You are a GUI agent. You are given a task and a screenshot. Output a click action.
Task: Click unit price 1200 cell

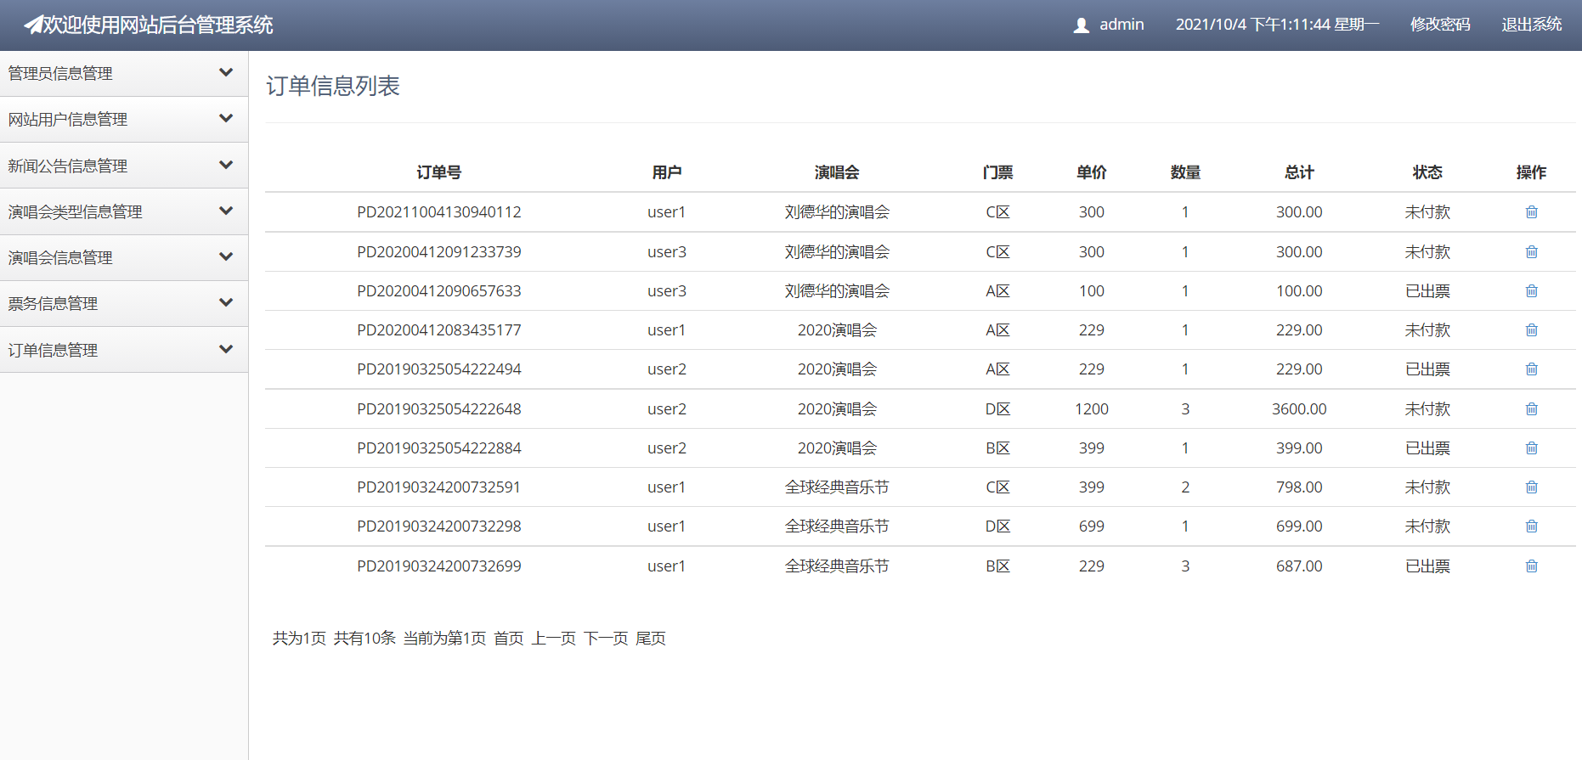[1092, 408]
